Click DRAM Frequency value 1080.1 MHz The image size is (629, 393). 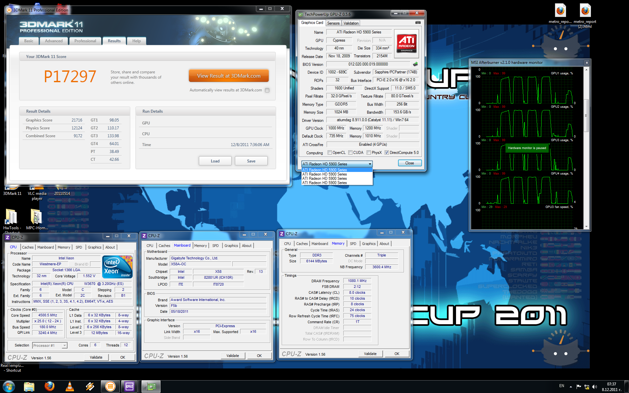[357, 281]
